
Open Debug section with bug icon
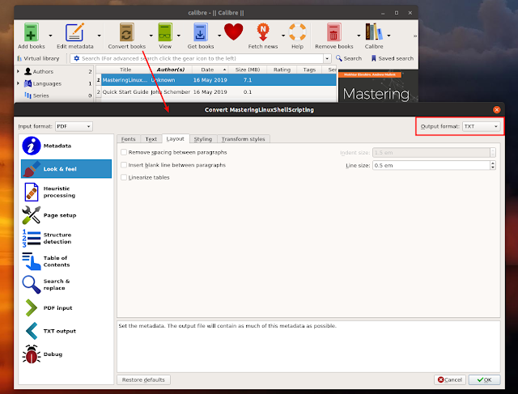(x=66, y=354)
